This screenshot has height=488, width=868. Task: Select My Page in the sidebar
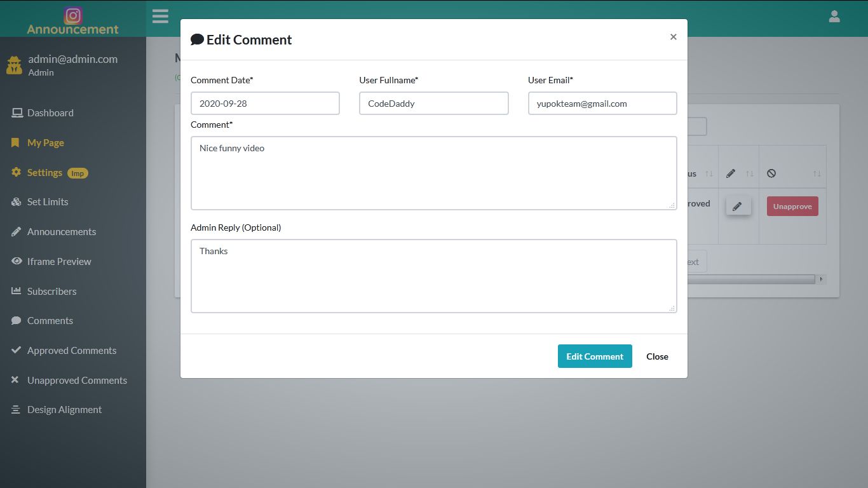click(44, 142)
